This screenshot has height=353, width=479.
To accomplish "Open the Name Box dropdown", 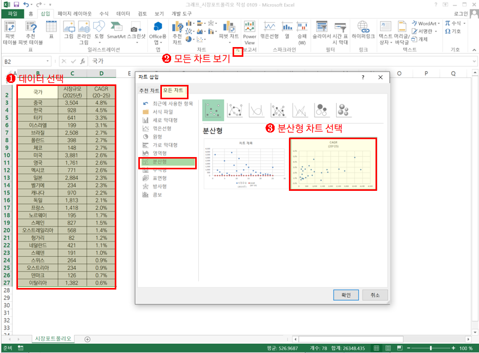I will click(48, 61).
